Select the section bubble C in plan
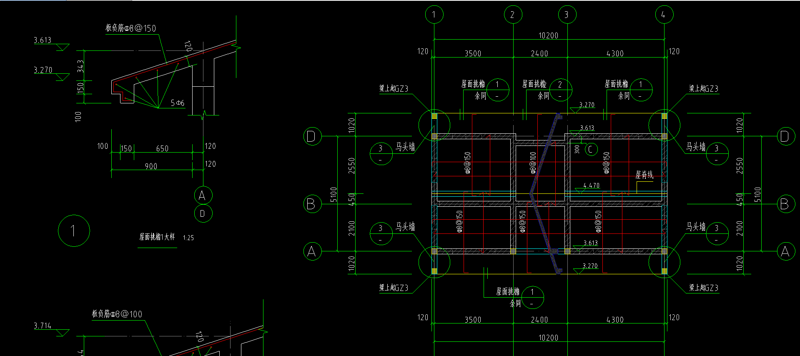The height and width of the screenshot is (356, 800). pyautogui.click(x=591, y=149)
